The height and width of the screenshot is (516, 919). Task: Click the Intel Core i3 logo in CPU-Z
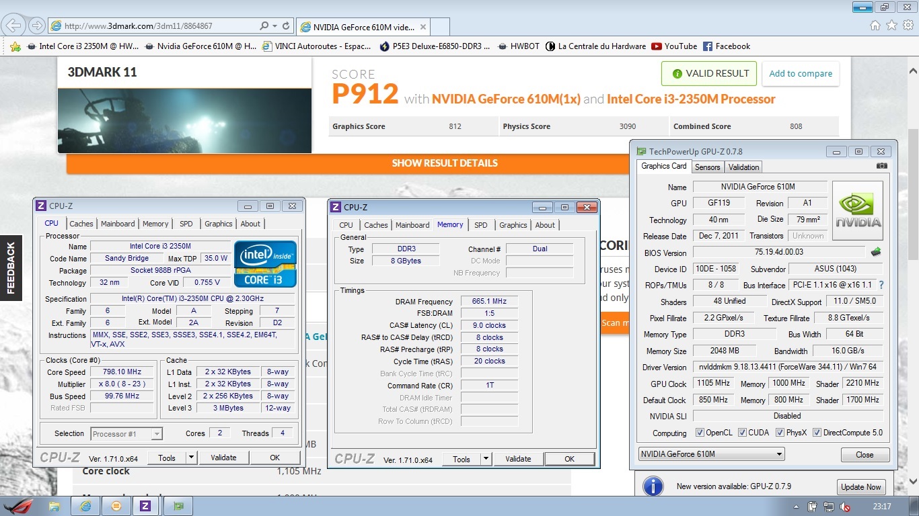(265, 263)
